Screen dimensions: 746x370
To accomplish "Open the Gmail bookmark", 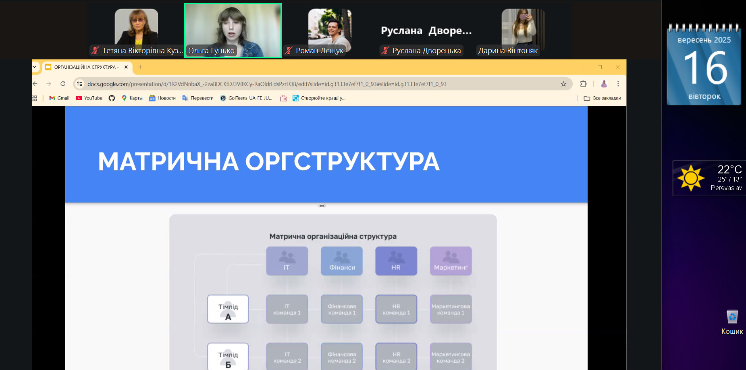I will (59, 98).
